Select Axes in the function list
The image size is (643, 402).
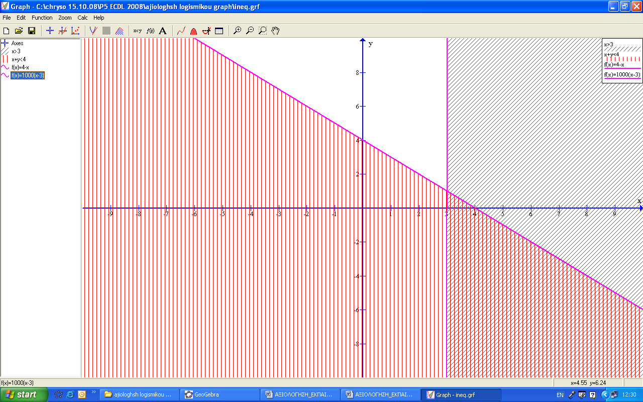[x=17, y=43]
